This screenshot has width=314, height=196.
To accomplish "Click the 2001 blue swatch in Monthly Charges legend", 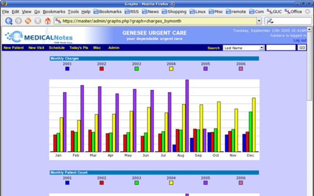I will (67, 69).
